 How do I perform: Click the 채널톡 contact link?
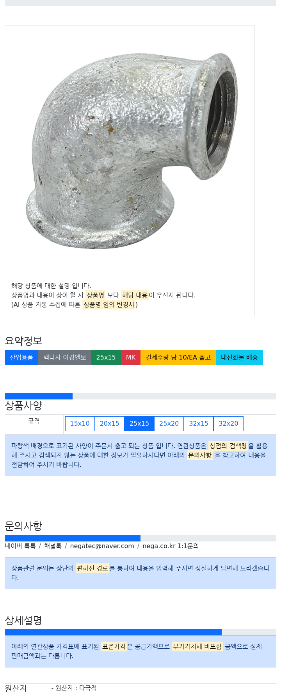[x=53, y=546]
